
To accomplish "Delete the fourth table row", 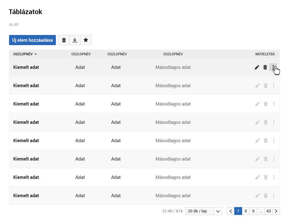I will point(266,122).
